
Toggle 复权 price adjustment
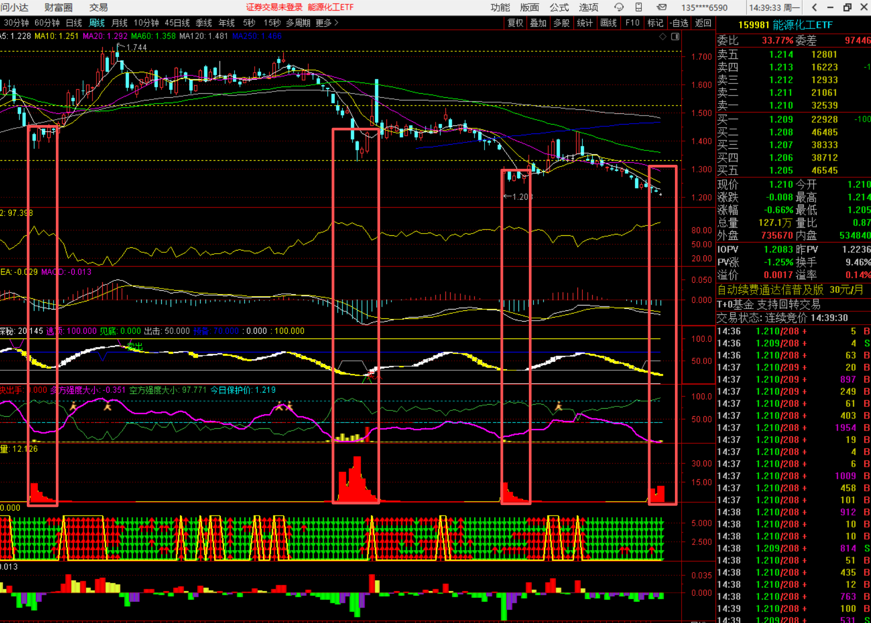click(x=515, y=23)
